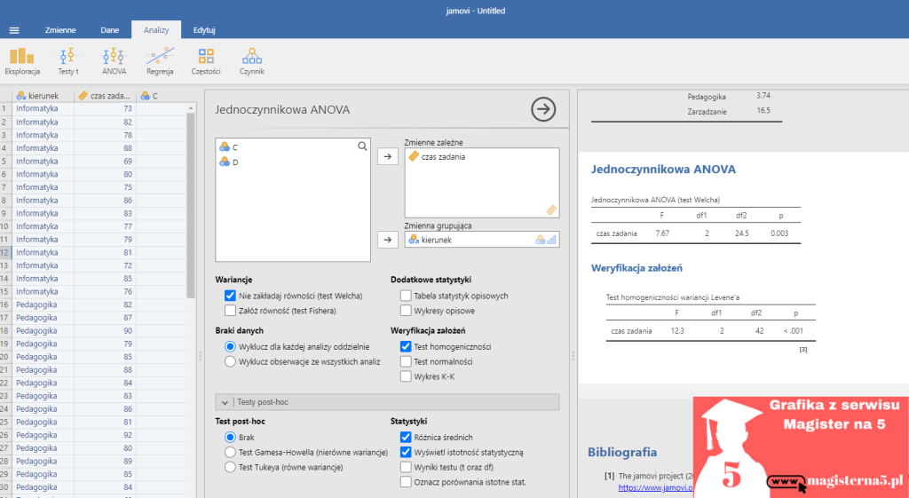Image resolution: width=909 pixels, height=498 pixels.
Task: Open the Testy t analyses icon
Action: (x=68, y=59)
